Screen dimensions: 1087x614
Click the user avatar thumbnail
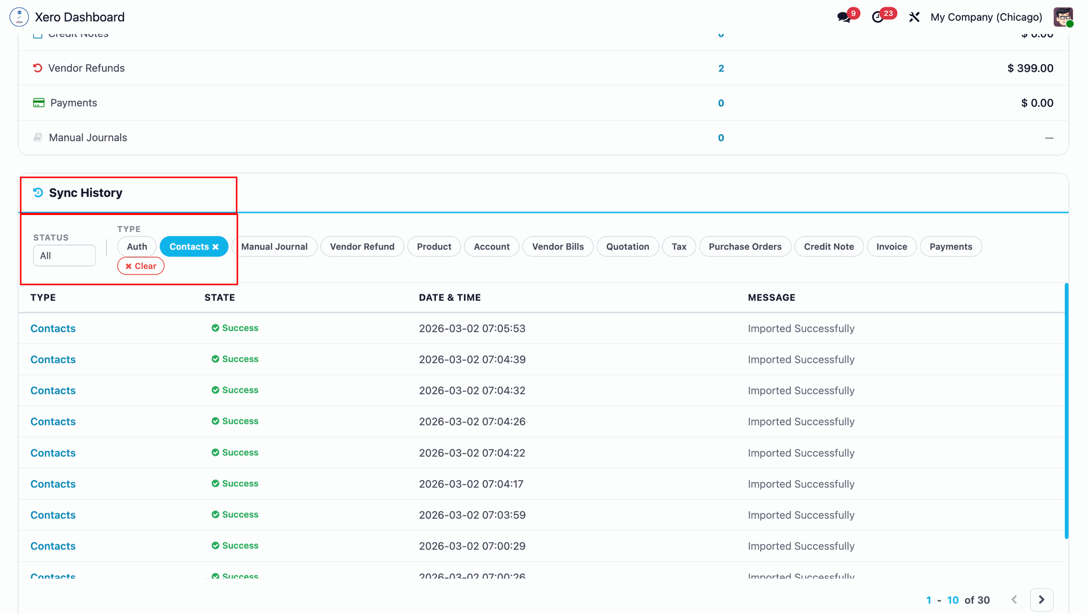tap(1063, 17)
